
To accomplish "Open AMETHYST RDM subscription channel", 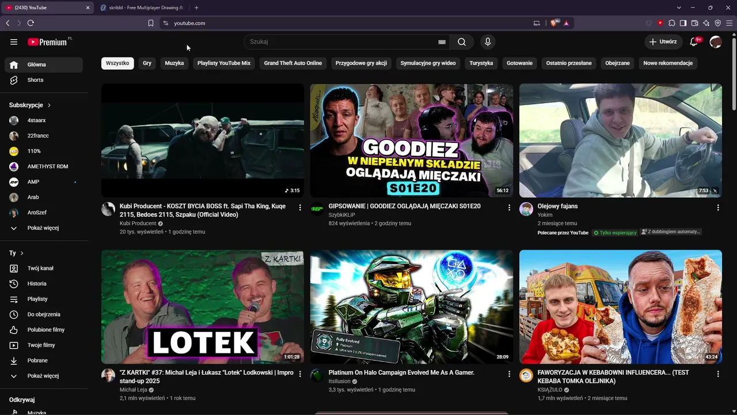I will click(x=44, y=167).
